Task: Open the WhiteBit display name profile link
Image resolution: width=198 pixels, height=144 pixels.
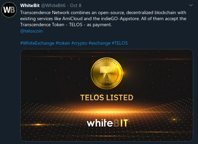Action: (x=30, y=5)
